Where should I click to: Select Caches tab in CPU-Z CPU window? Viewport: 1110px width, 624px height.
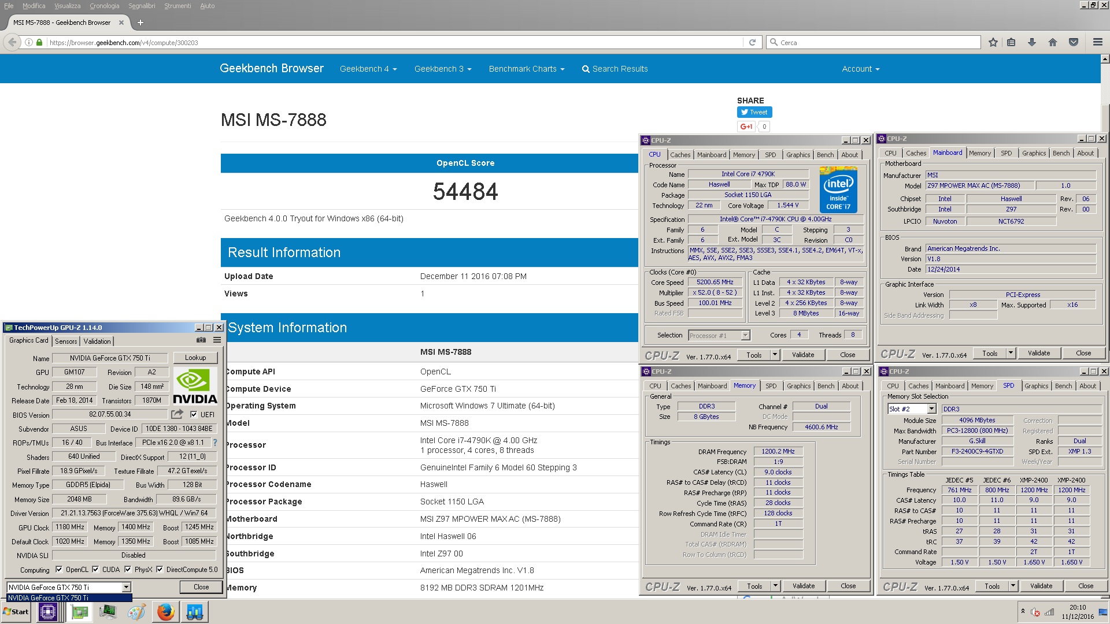680,155
